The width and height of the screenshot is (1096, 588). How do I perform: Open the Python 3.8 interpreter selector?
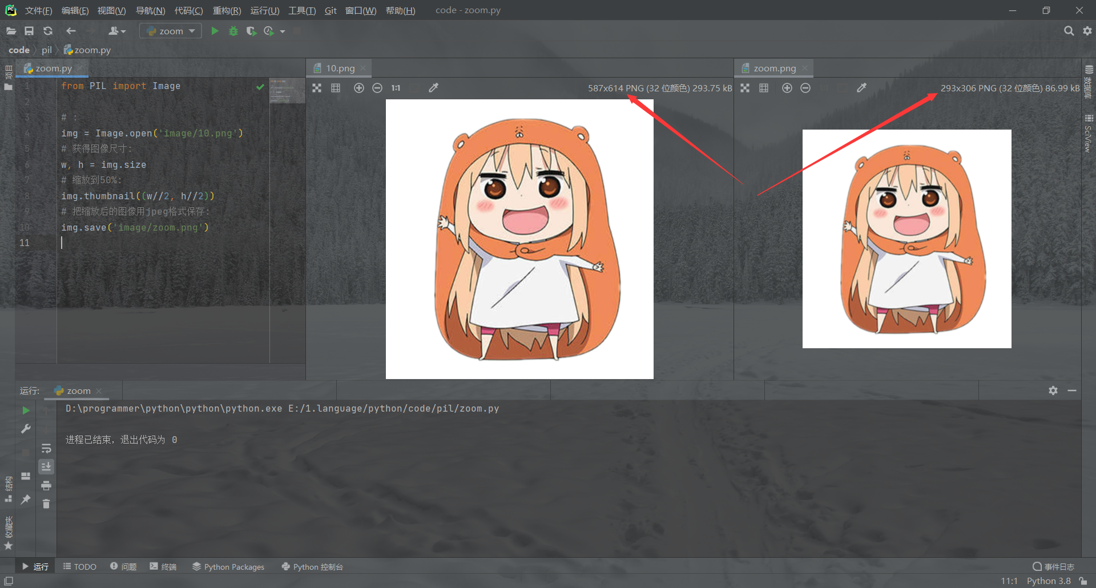[1049, 581]
